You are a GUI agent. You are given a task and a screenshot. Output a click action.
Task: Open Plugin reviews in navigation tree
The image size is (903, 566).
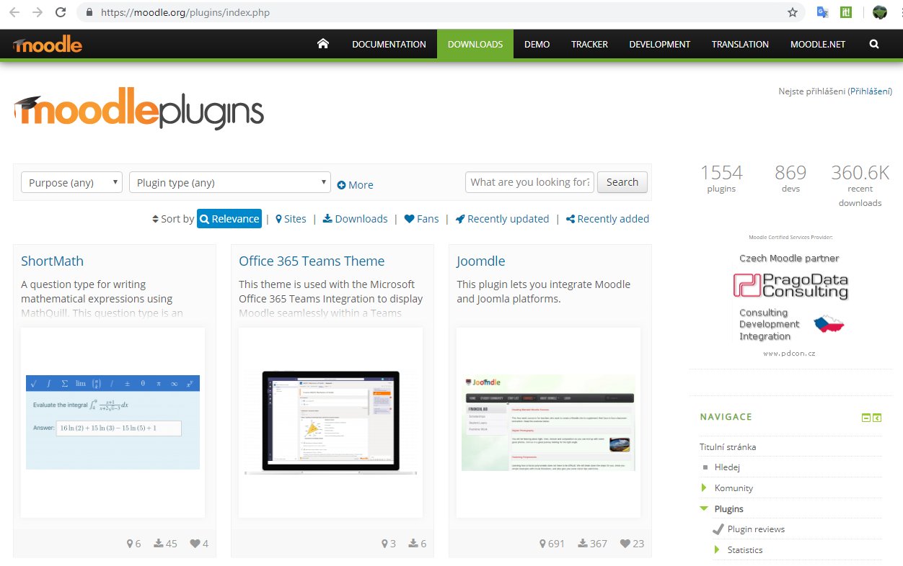[x=756, y=529]
